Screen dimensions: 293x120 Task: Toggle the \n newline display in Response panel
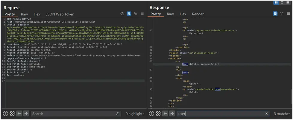point(282,14)
